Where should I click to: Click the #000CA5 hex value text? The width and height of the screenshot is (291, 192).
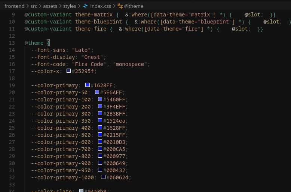[114, 149]
